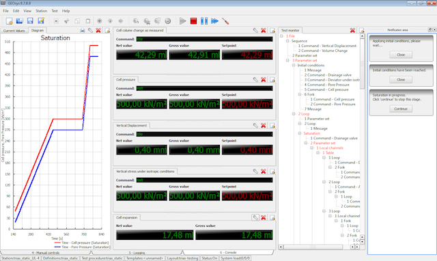Collapse the '1 Local channels' tree node

tap(312, 148)
